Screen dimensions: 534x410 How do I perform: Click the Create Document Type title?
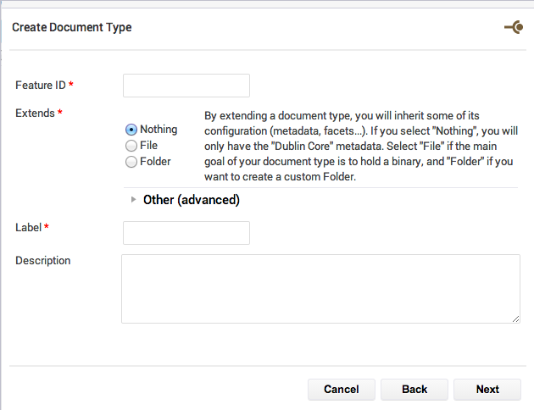coord(72,27)
